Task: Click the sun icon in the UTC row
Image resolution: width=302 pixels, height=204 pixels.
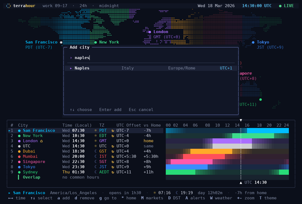Action: (x=95, y=146)
